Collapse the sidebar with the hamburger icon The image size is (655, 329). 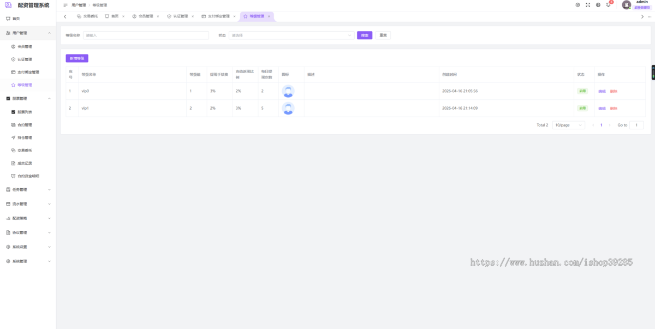point(65,5)
